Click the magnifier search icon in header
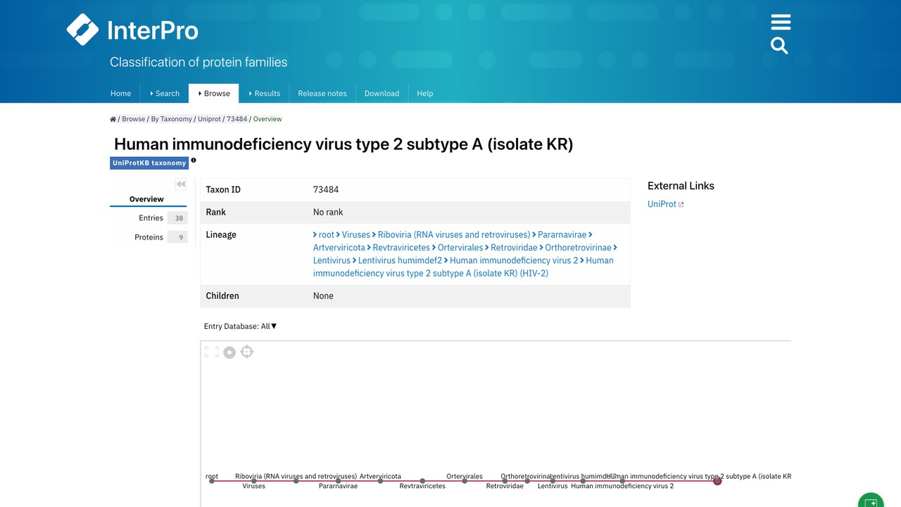901x507 pixels. (x=779, y=46)
